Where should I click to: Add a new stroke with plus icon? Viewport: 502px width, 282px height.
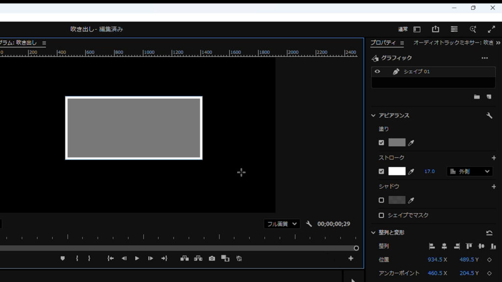493,158
